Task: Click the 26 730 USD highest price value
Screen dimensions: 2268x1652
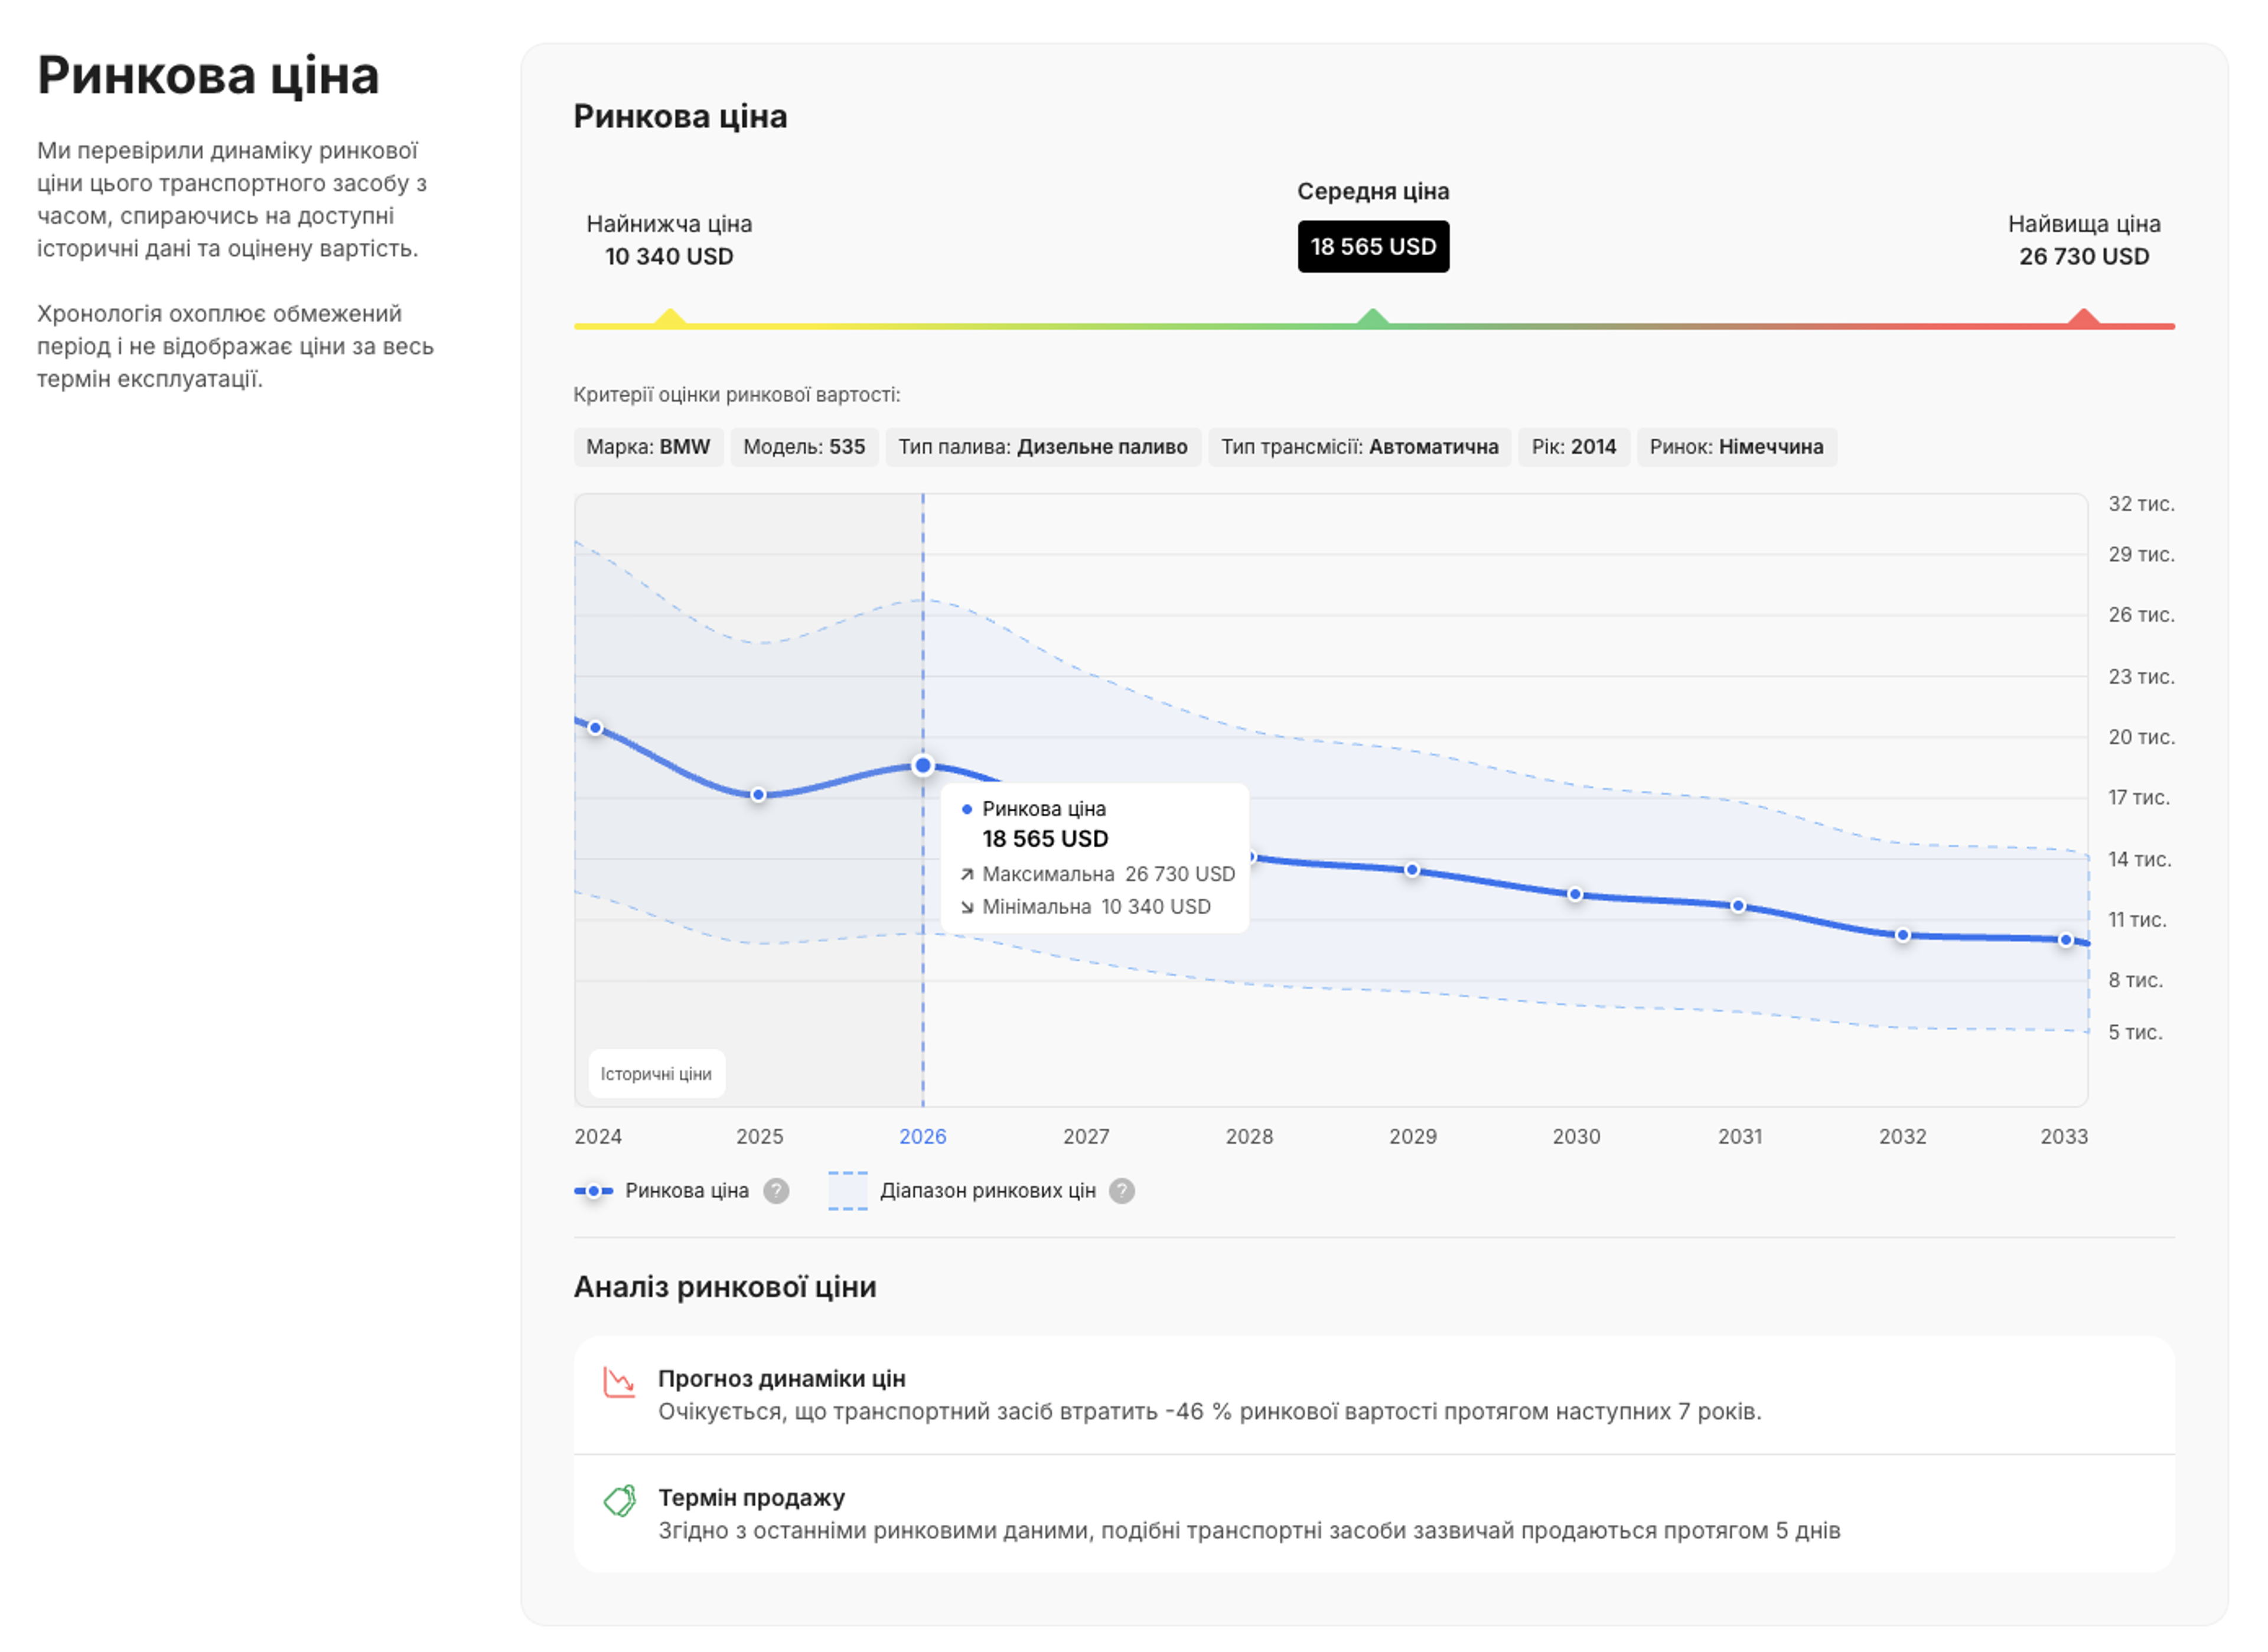Action: (2084, 256)
